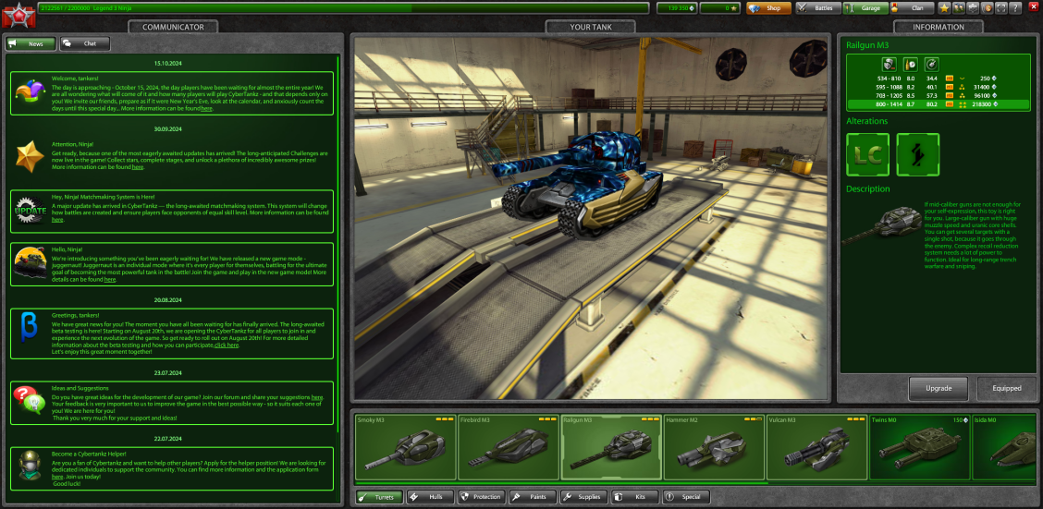Go to Battles from top bar
The height and width of the screenshot is (509, 1043).
(816, 7)
